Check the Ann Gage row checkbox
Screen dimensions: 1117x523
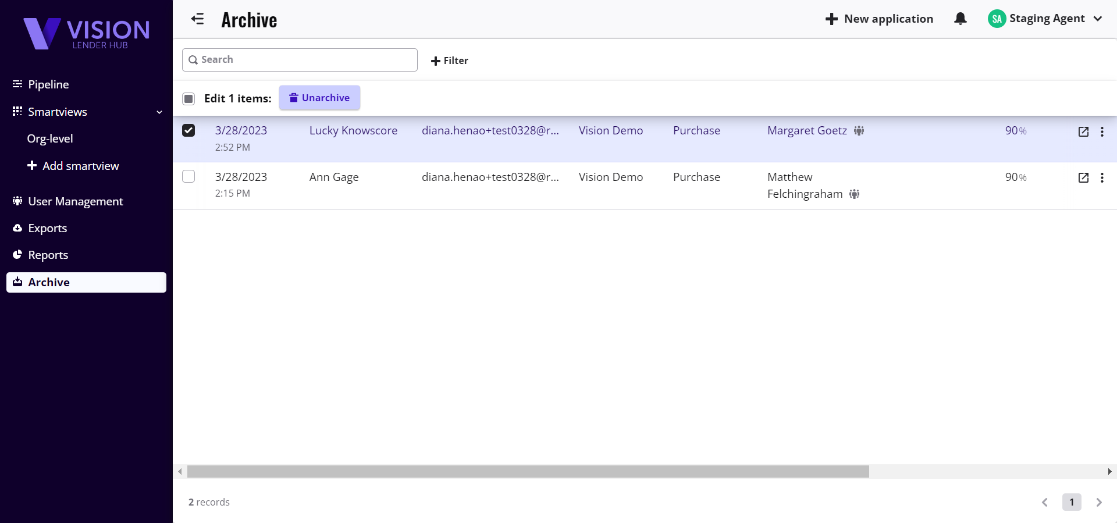188,176
